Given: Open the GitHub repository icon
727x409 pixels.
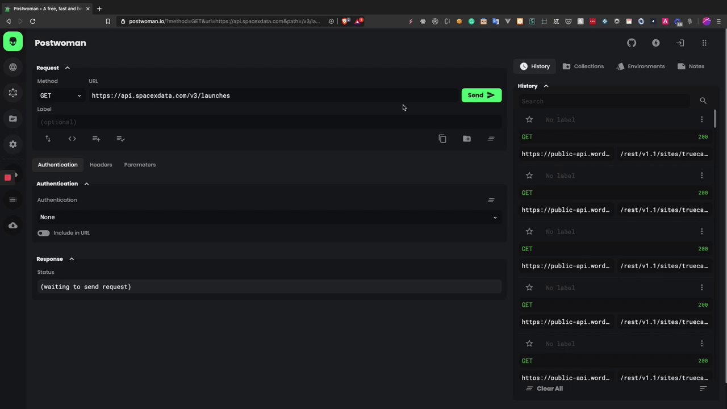Looking at the screenshot, I should (x=632, y=43).
